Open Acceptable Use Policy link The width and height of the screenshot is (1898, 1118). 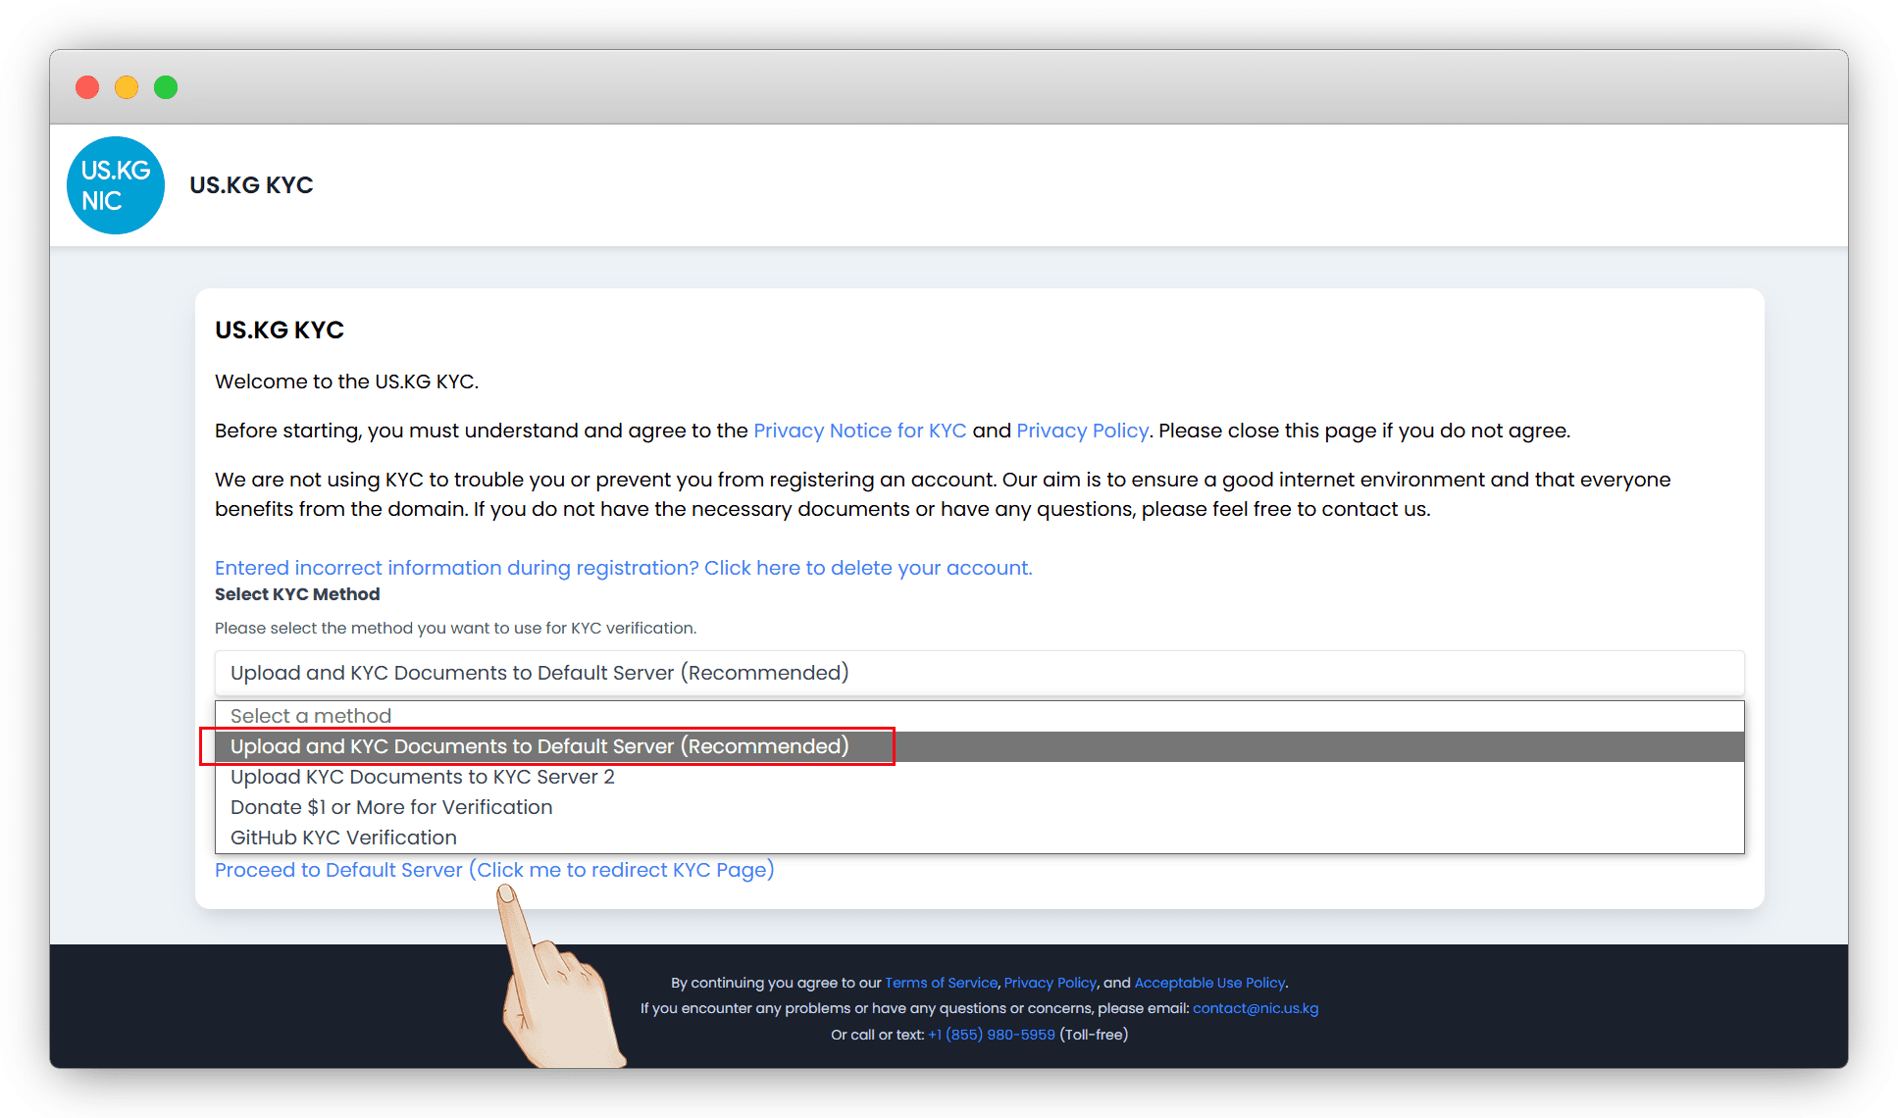[1209, 983]
